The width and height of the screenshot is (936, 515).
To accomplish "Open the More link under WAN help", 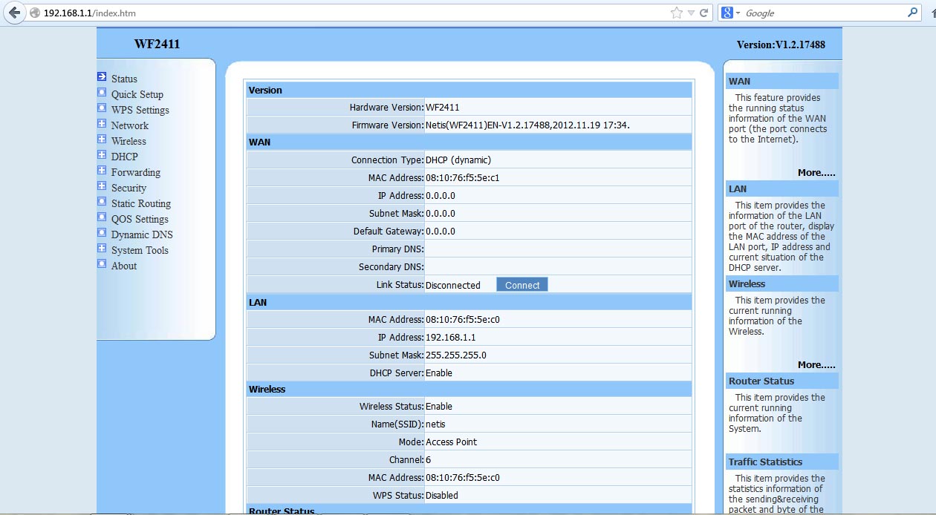I will pyautogui.click(x=816, y=172).
